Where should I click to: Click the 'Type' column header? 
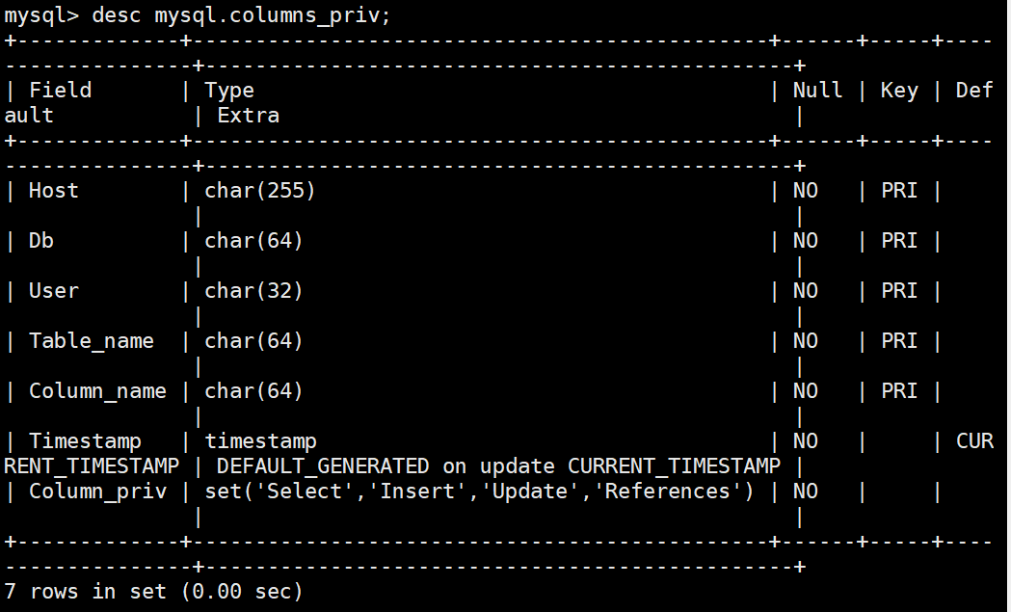coord(228,91)
